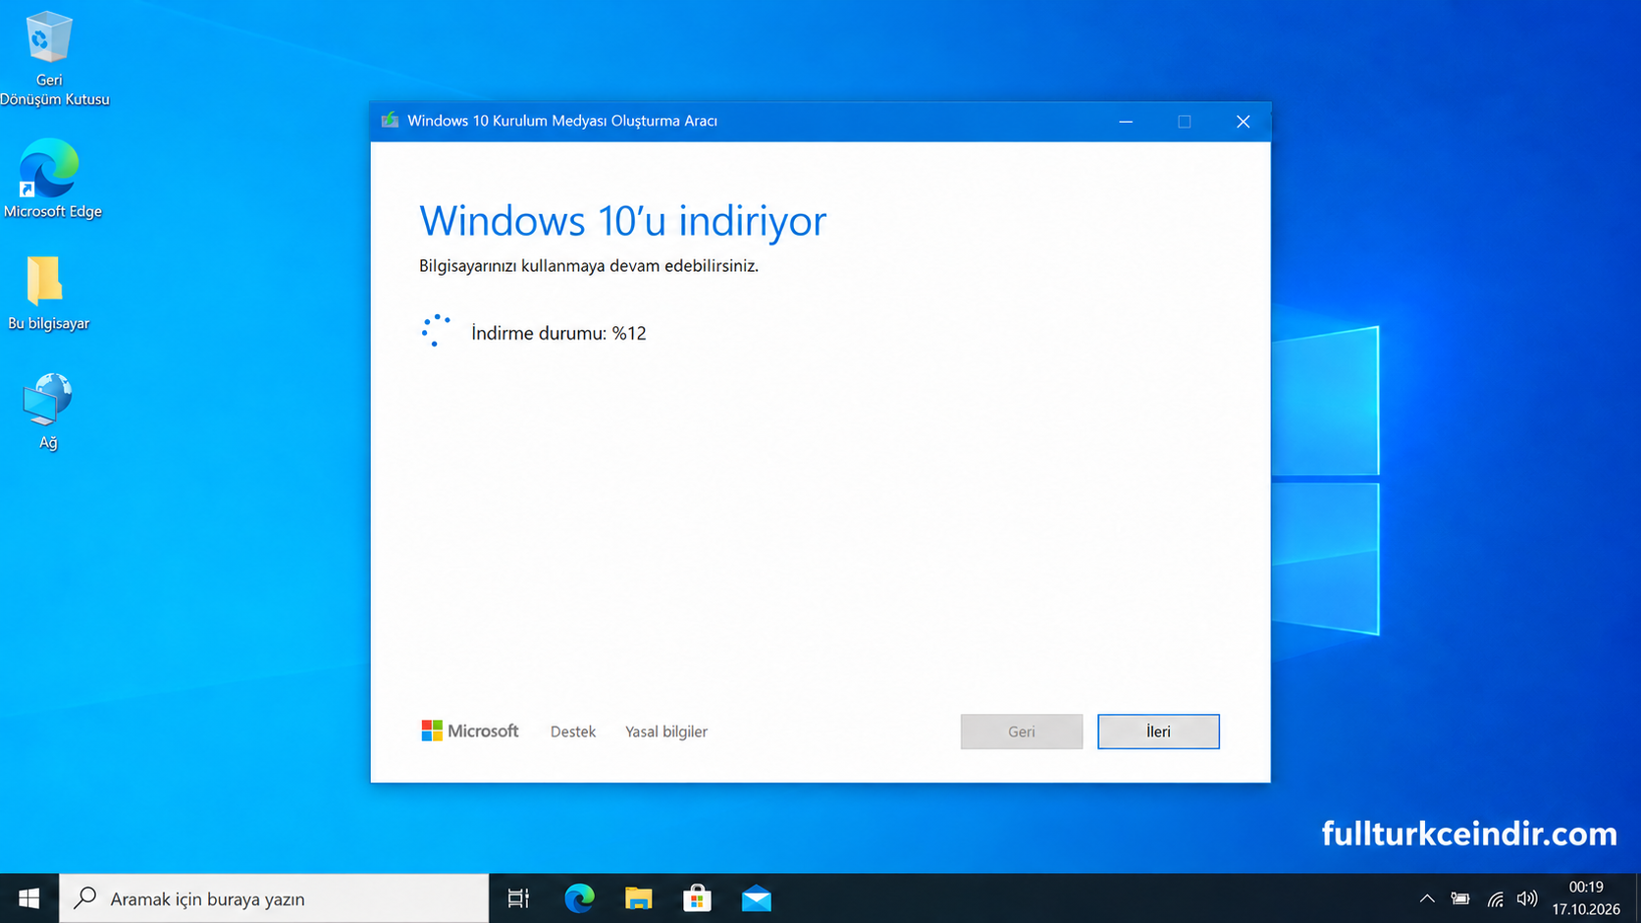The width and height of the screenshot is (1641, 923).
Task: Click the disabled Geri button
Action: pyautogui.click(x=1022, y=732)
